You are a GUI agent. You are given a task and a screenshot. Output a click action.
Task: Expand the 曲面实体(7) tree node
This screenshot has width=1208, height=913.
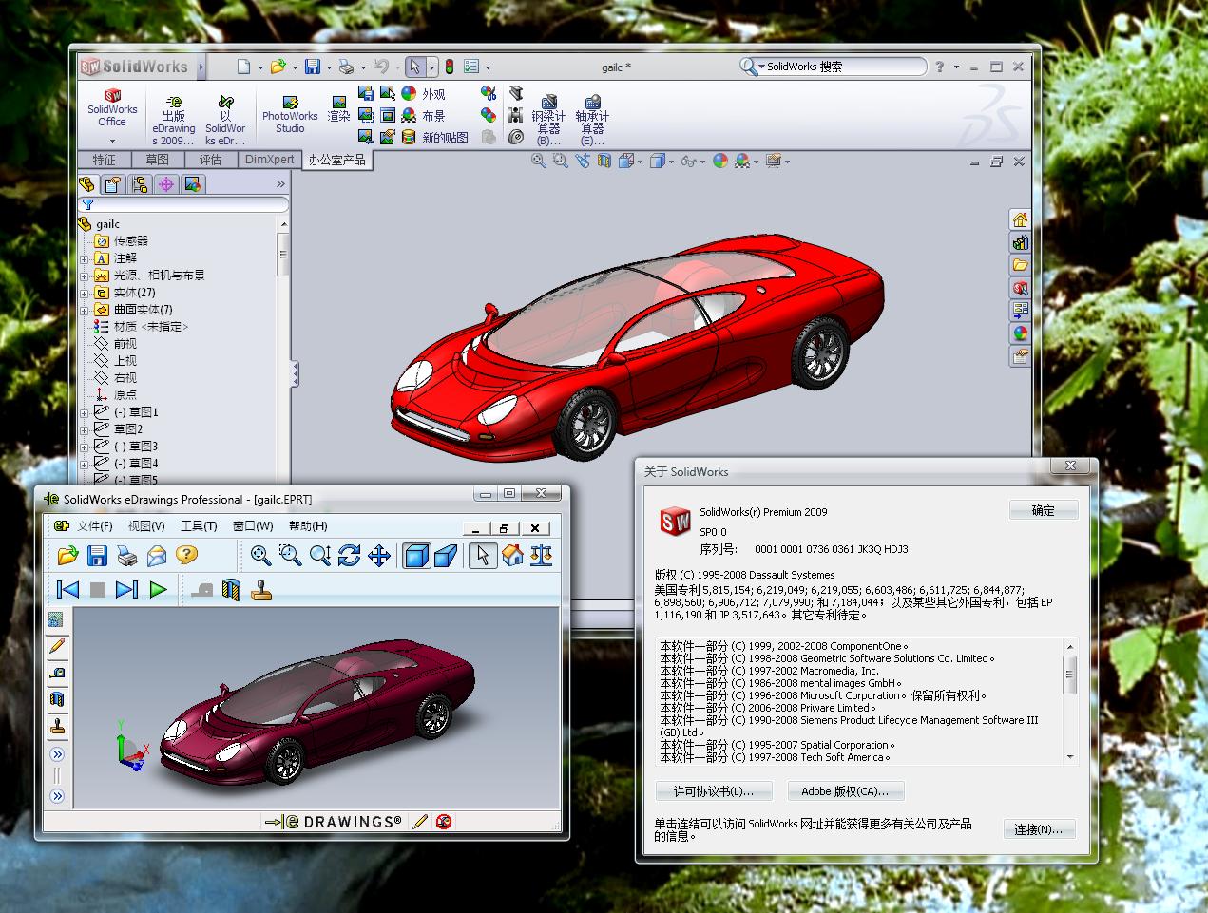(85, 310)
